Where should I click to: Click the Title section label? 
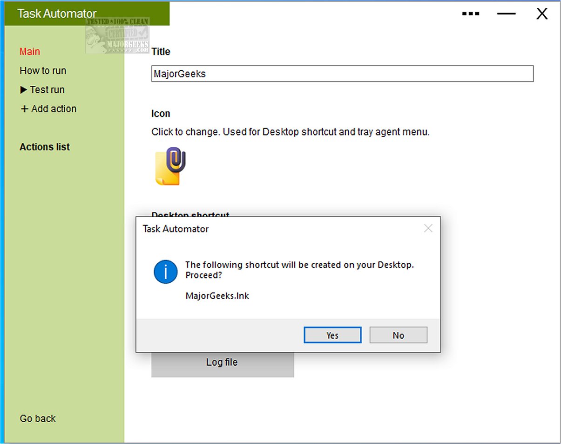(x=161, y=52)
